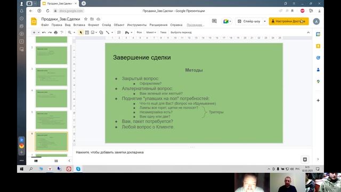Open the Слайд menu
This screenshot has width=341, height=192.
(107, 25)
